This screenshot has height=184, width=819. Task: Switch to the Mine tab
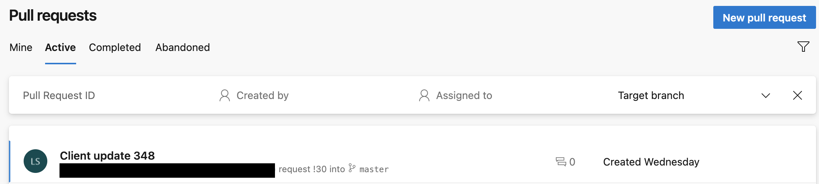pos(21,47)
